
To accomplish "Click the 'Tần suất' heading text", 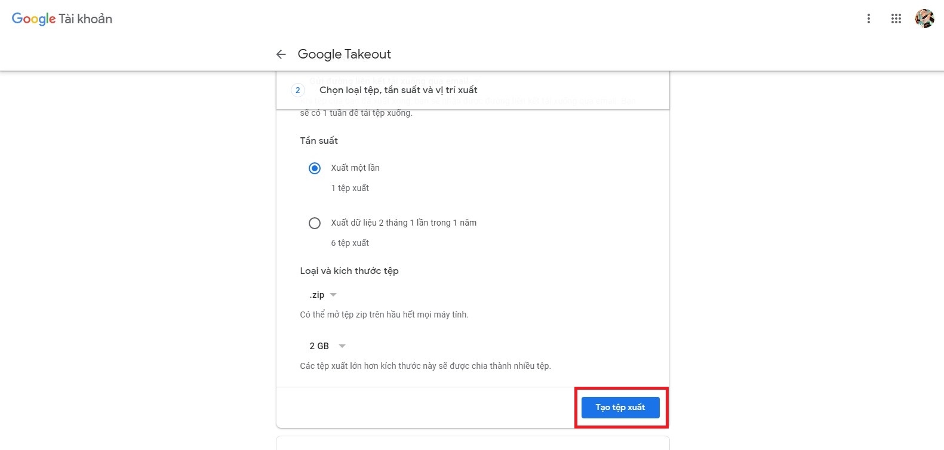I will pyautogui.click(x=319, y=141).
